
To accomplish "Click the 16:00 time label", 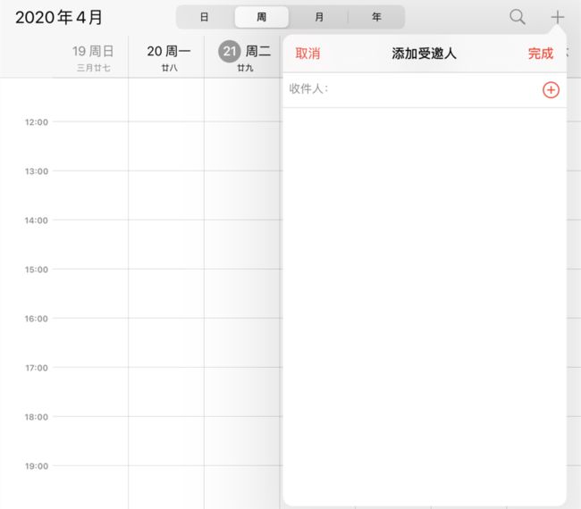I will (37, 319).
